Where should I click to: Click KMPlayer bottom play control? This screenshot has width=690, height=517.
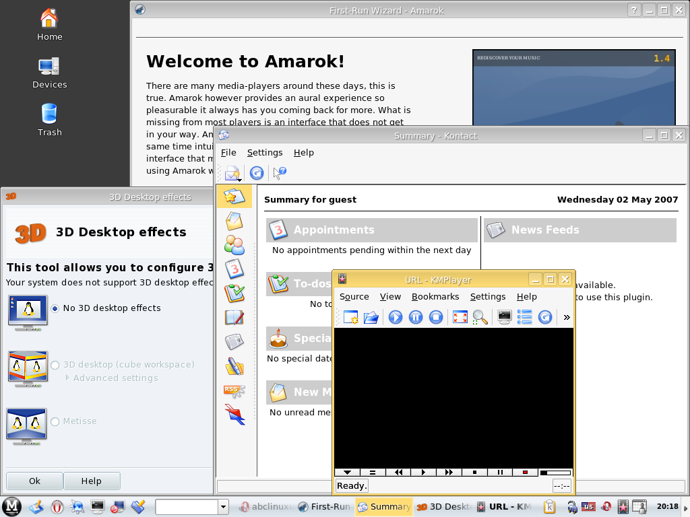pyautogui.click(x=423, y=473)
